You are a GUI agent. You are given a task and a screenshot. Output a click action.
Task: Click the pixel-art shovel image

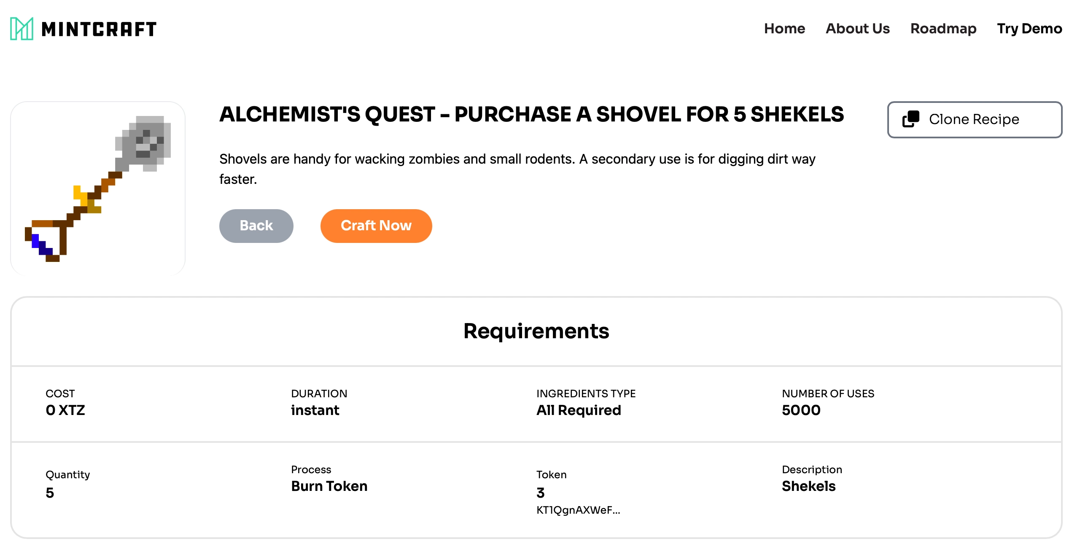tap(98, 188)
